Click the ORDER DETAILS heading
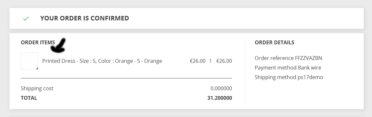 [x=275, y=43]
